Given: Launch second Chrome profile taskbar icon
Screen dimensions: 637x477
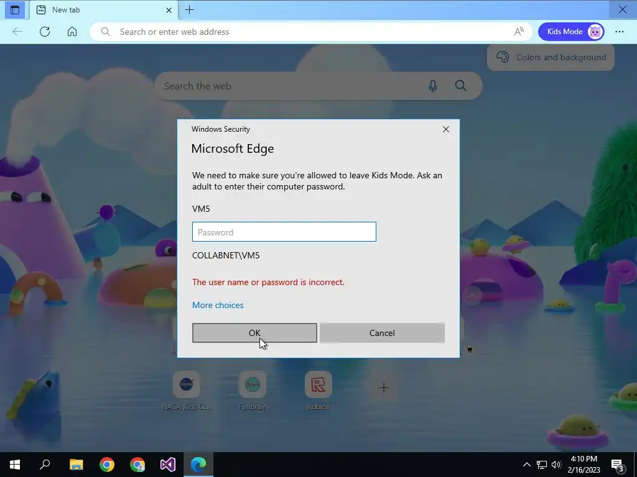Looking at the screenshot, I should [x=137, y=465].
